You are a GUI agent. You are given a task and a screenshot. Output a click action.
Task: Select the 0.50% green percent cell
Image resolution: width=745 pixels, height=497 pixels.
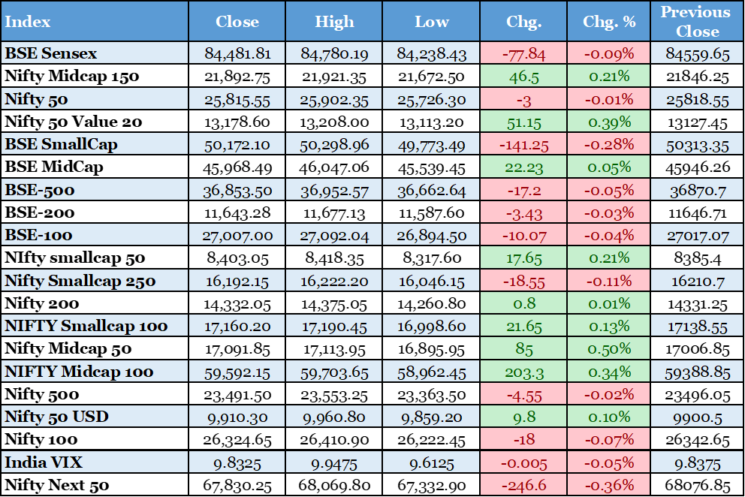click(608, 349)
